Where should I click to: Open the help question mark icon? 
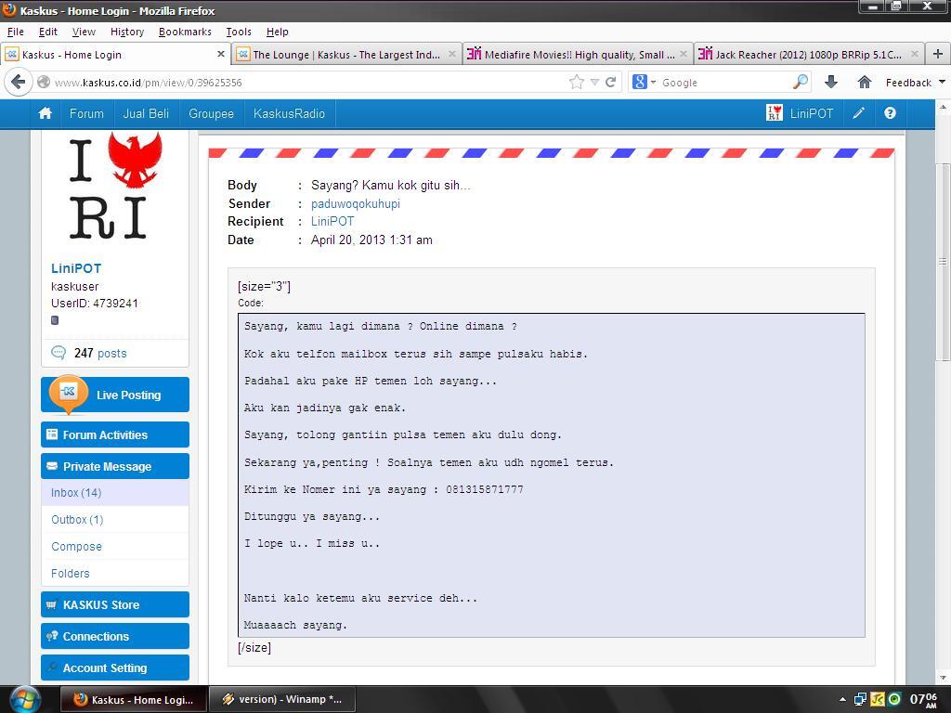[890, 113]
